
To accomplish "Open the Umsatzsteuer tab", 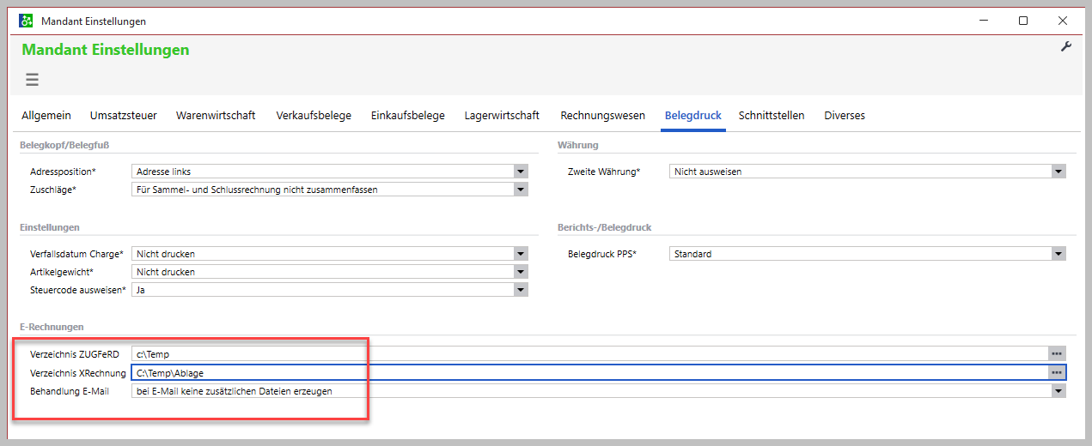I will (123, 116).
